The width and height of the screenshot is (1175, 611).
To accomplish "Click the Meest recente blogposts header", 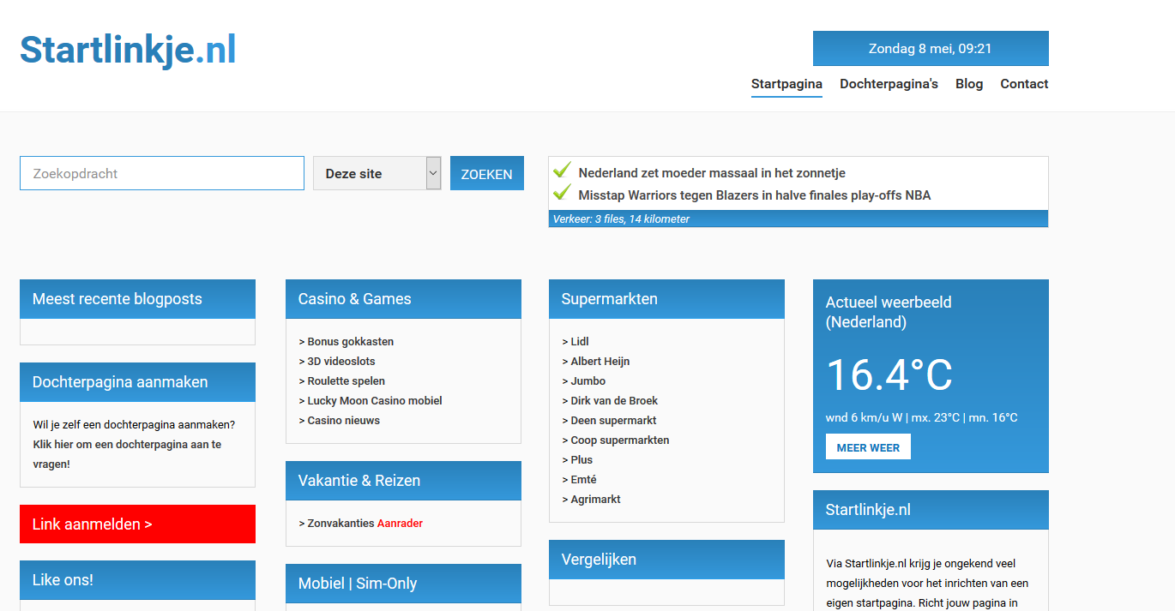I will click(x=137, y=299).
